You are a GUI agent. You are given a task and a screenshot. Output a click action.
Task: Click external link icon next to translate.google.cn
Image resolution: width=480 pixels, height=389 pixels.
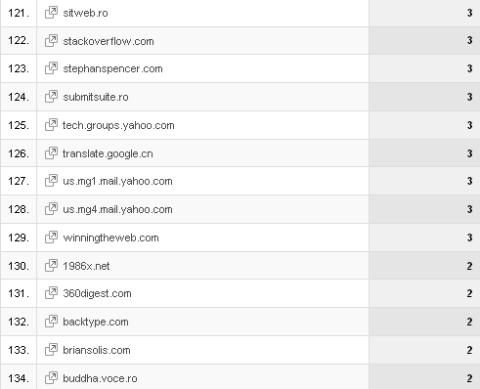coord(51,153)
